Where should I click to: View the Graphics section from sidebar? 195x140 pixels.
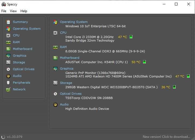20,56
